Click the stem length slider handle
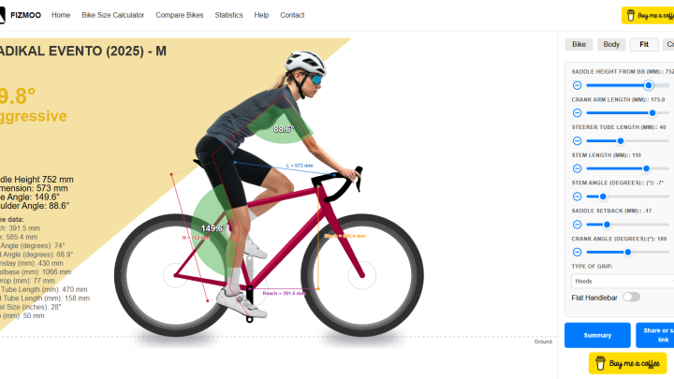674x379 pixels. pos(646,168)
